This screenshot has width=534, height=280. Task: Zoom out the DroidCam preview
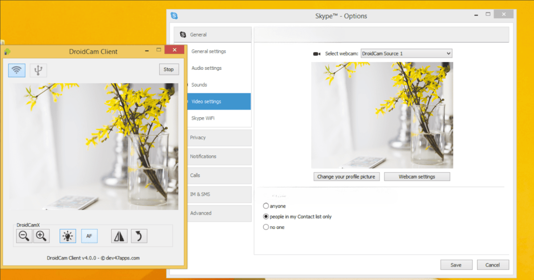tap(24, 236)
